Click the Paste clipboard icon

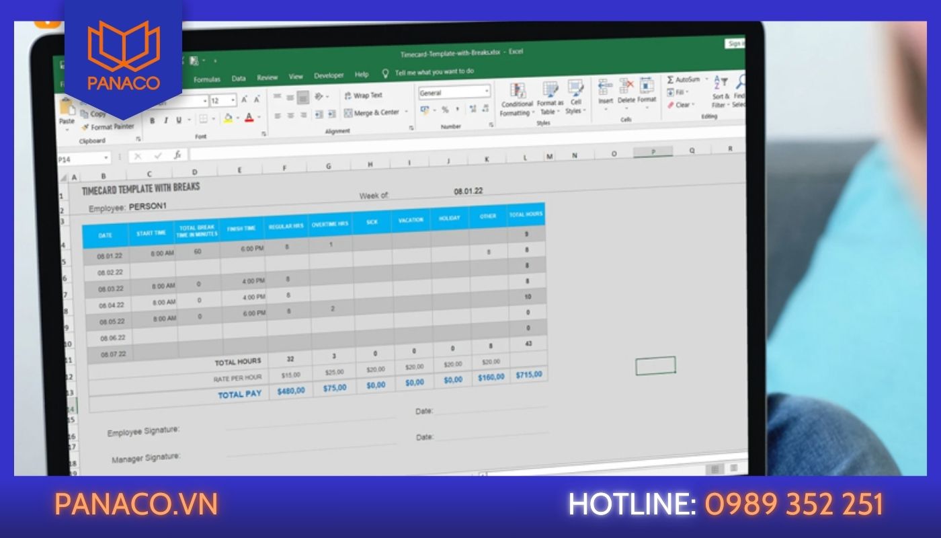click(67, 107)
